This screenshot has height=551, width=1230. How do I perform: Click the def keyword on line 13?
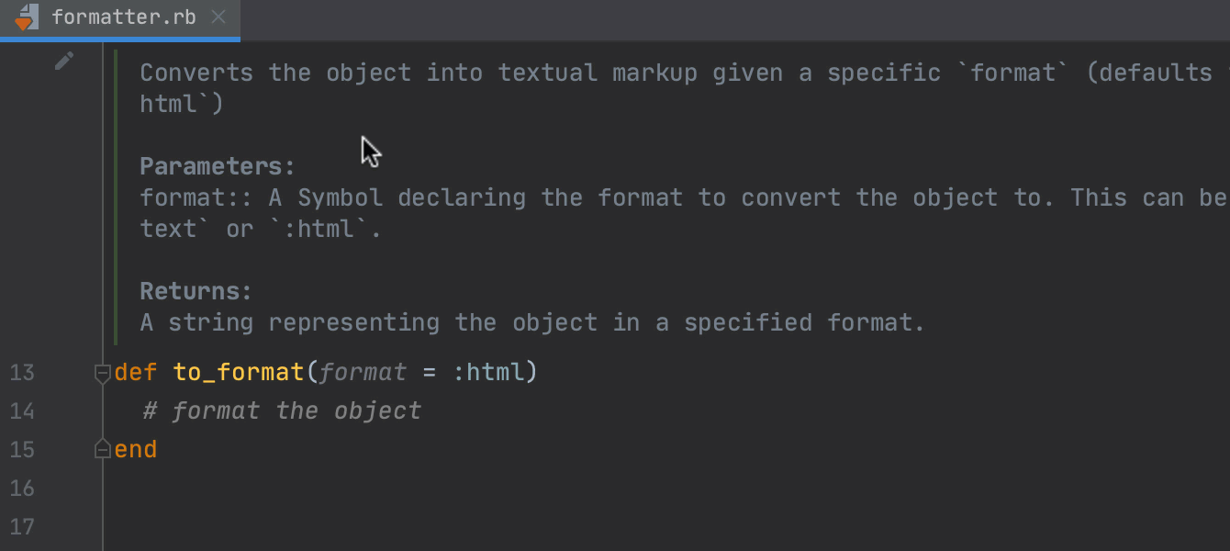(136, 372)
